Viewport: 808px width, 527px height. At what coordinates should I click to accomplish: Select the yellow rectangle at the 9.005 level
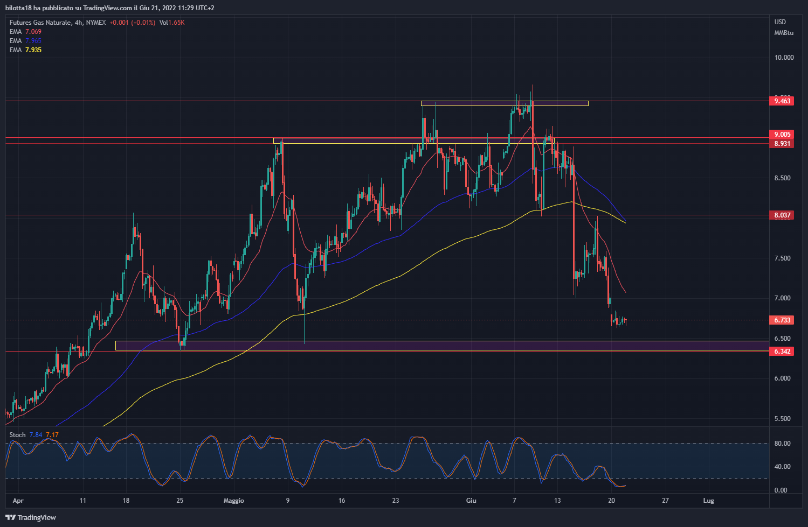click(x=413, y=140)
